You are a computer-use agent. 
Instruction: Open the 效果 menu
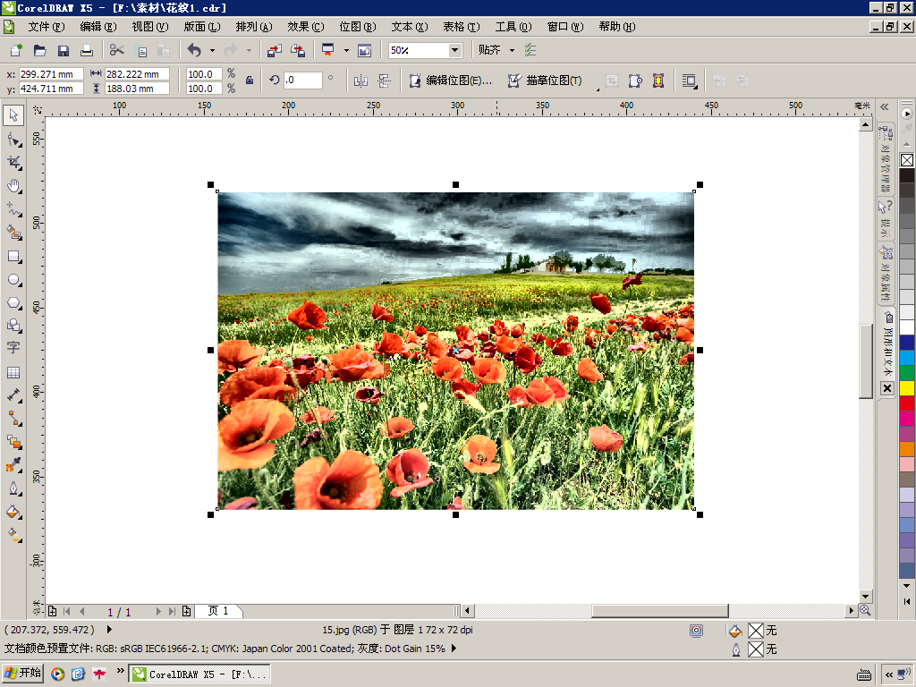coord(306,26)
